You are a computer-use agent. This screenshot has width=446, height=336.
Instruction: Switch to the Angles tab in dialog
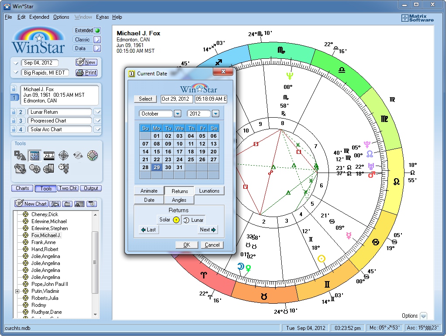(179, 200)
